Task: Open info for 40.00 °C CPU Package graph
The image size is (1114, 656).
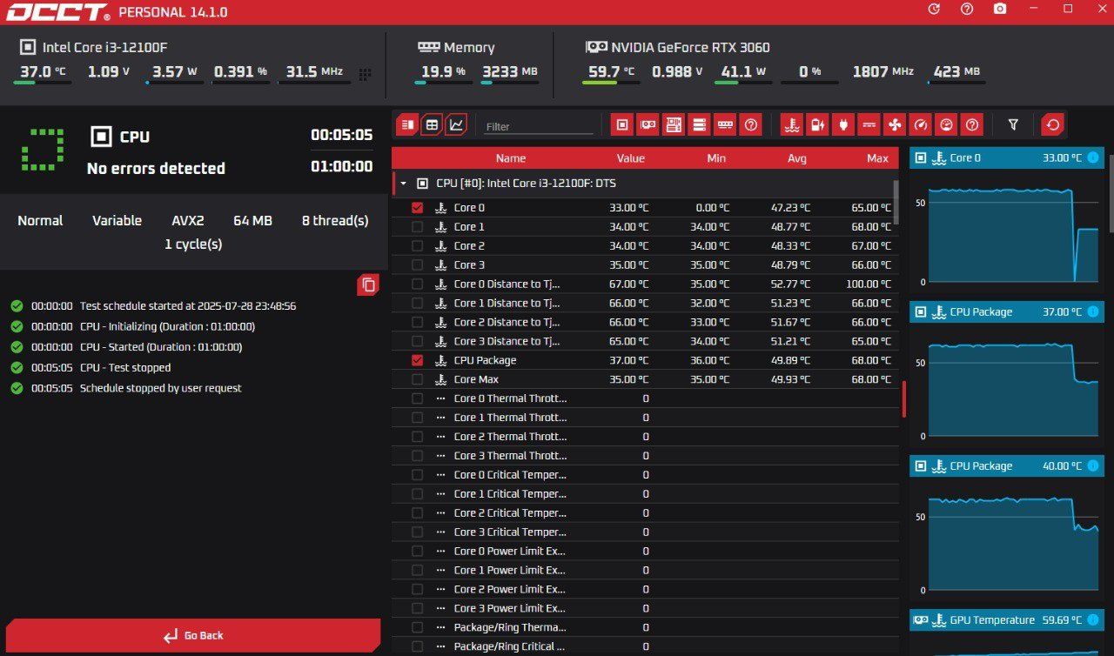Action: pos(1093,465)
